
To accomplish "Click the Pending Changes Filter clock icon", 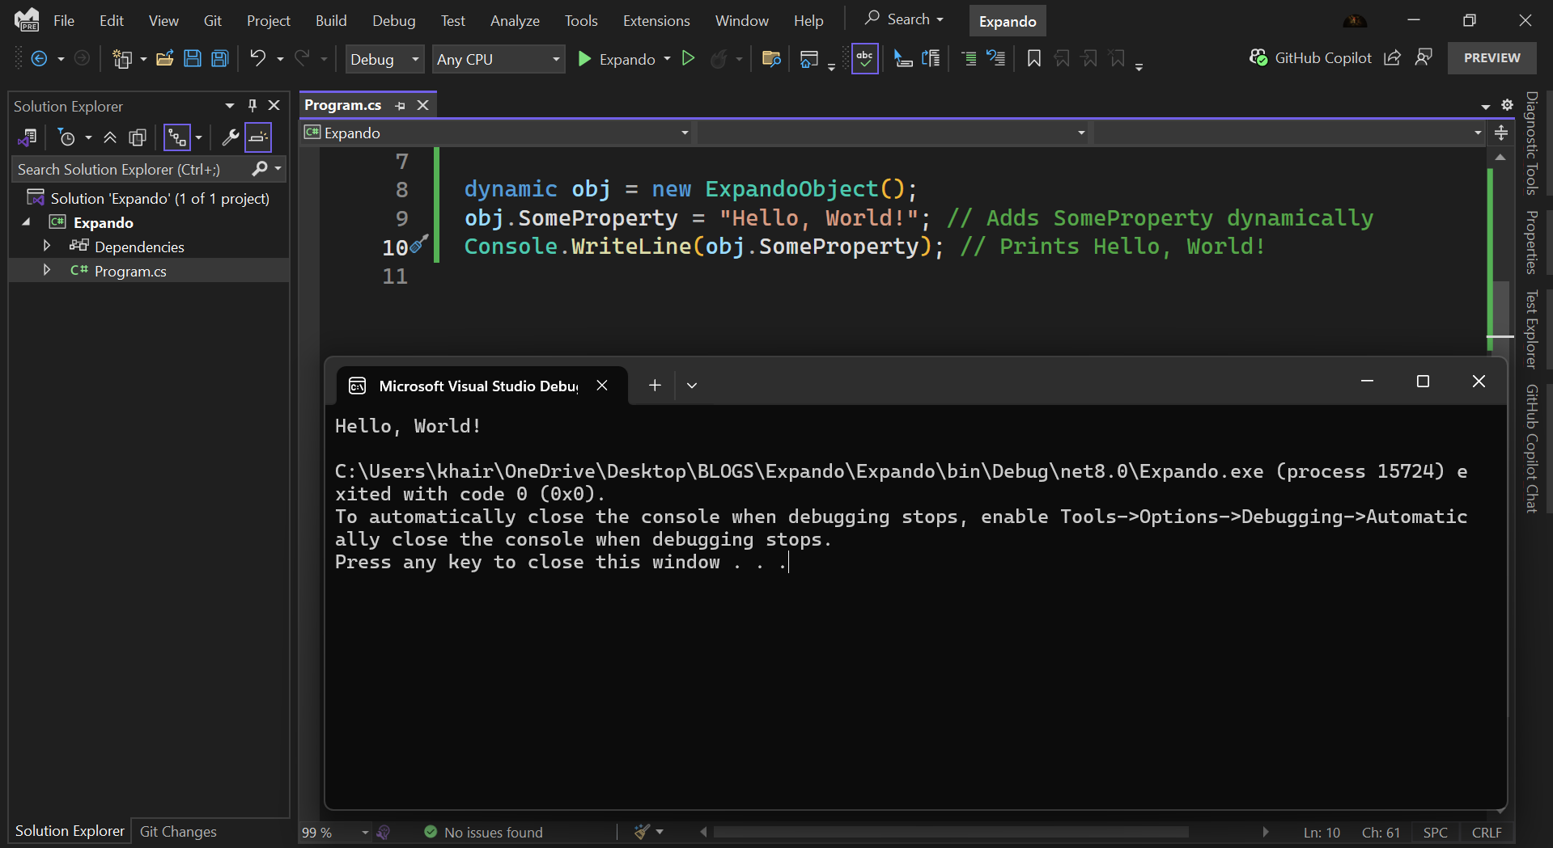I will coord(68,137).
